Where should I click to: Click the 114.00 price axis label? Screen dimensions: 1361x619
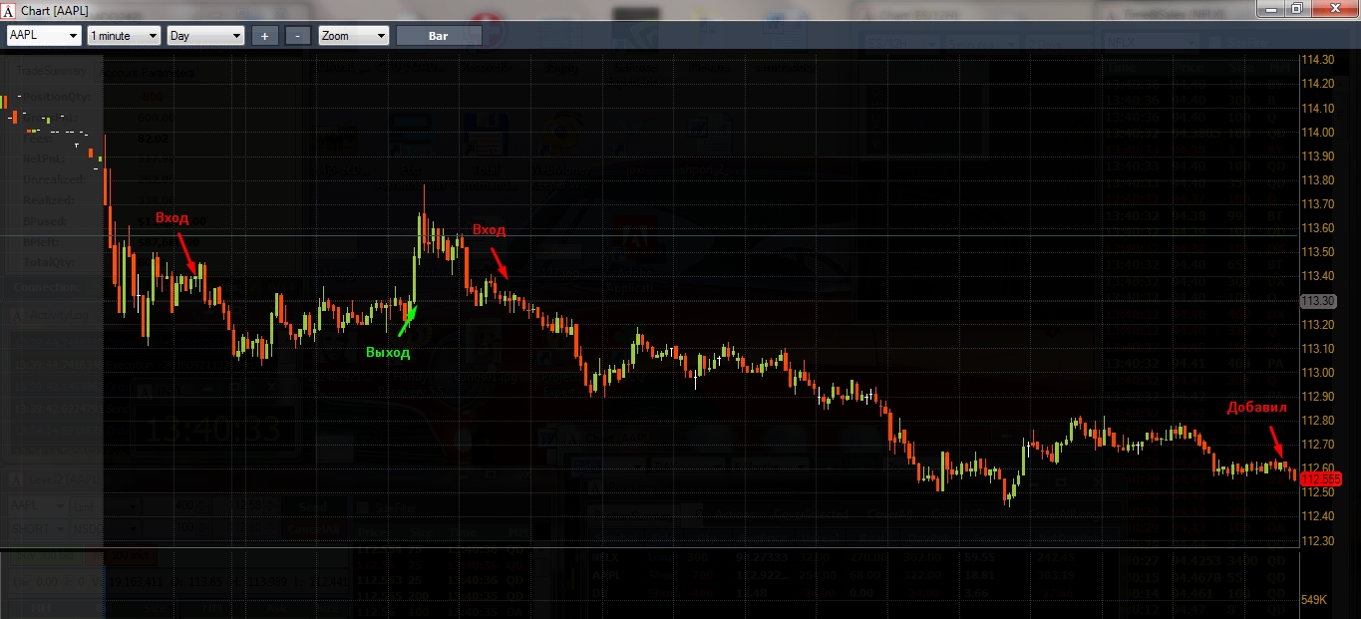[x=1318, y=132]
